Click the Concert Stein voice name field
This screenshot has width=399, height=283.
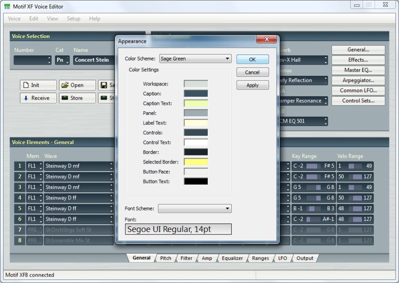tap(94, 60)
